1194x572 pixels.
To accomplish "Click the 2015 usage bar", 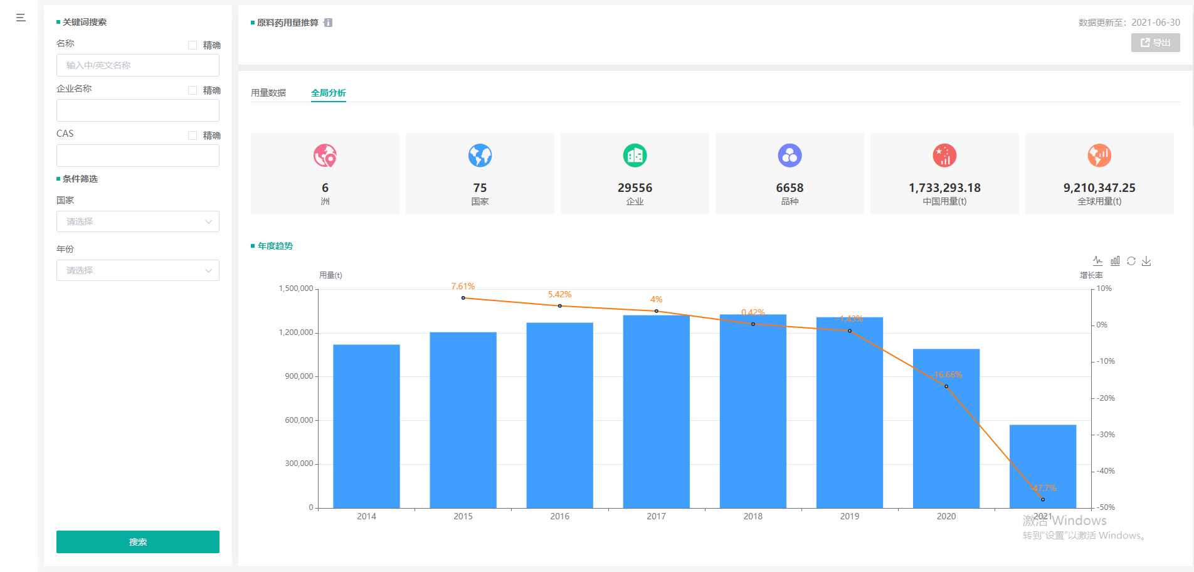I will (x=463, y=420).
